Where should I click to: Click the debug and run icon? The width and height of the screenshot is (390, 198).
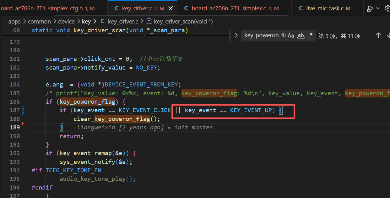(370, 9)
